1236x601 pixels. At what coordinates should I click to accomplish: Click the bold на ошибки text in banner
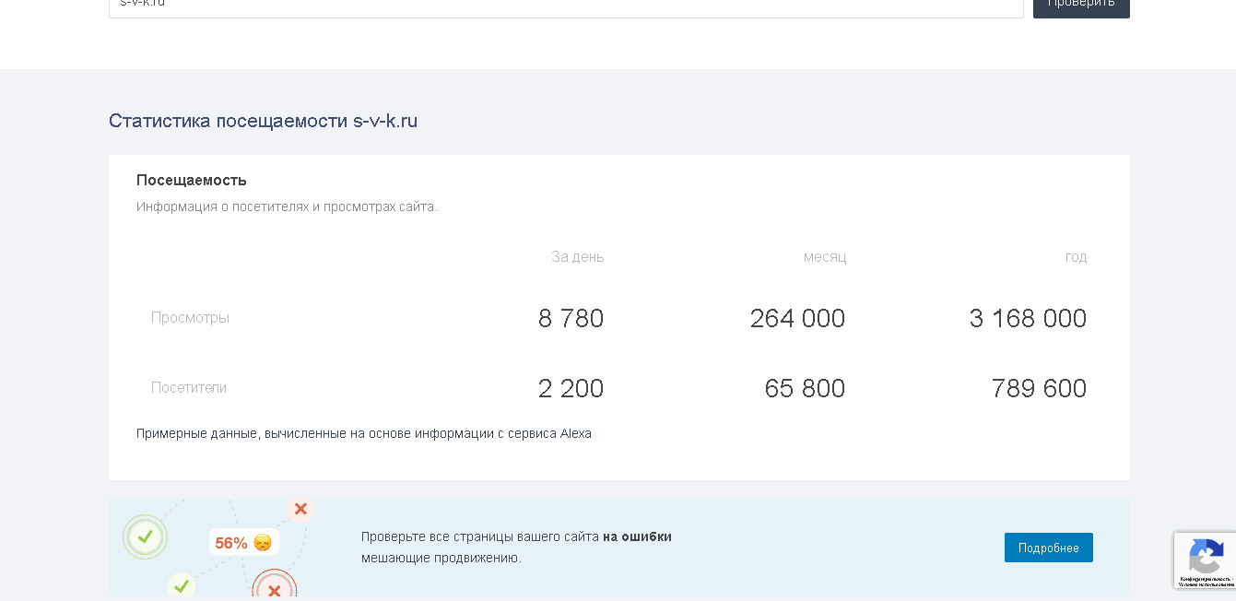coord(637,536)
